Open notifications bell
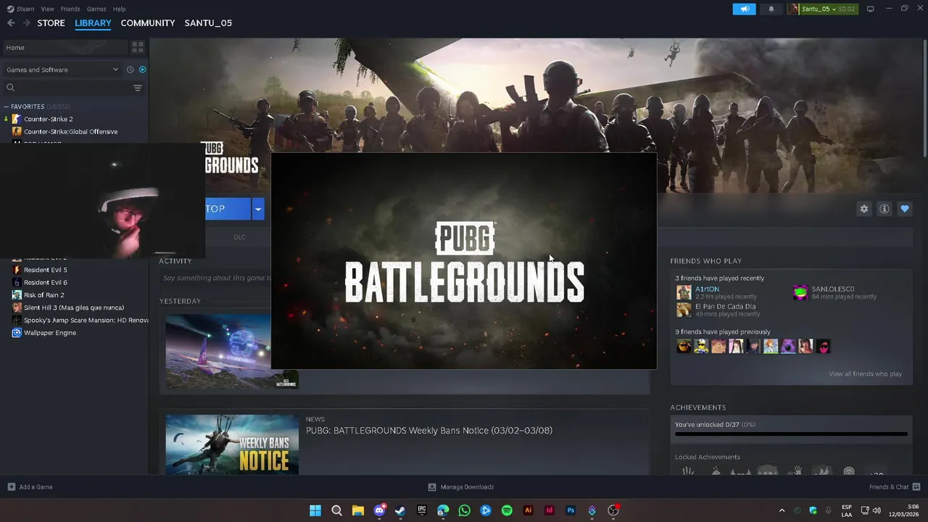 [x=771, y=9]
